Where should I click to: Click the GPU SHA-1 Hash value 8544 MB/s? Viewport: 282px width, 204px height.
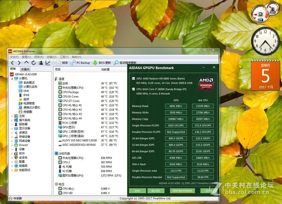pos(176,164)
